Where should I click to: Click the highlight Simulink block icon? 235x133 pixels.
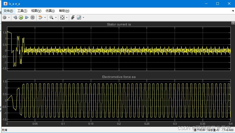40,17
